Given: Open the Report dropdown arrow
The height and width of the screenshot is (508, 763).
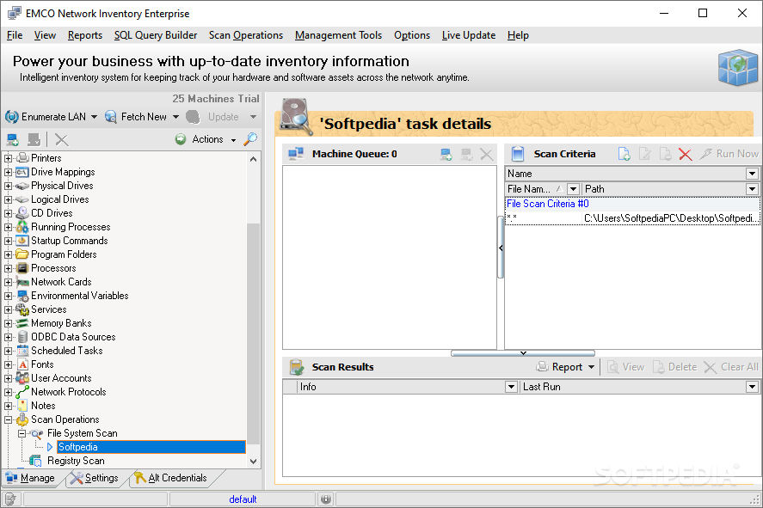Looking at the screenshot, I should coord(591,368).
